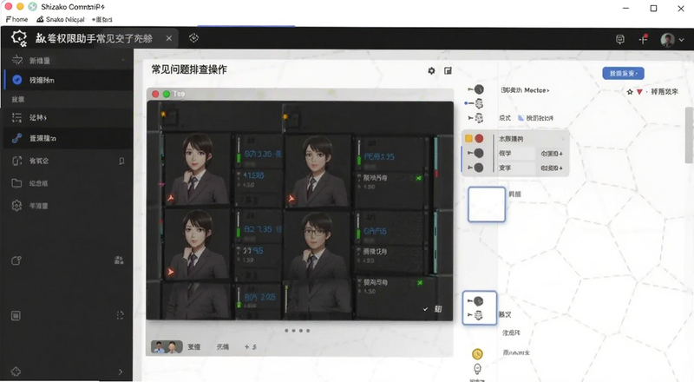Viewport: 694px width, 382px height.
Task: Click the list icon in the sidebar
Action: click(16, 117)
